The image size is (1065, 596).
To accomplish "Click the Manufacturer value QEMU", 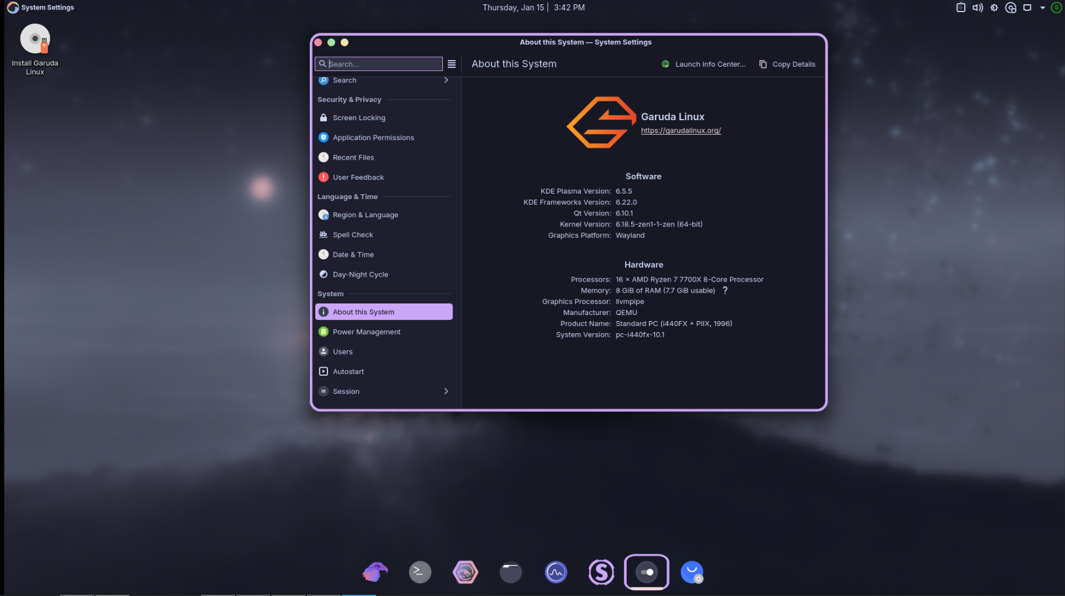I will click(626, 313).
